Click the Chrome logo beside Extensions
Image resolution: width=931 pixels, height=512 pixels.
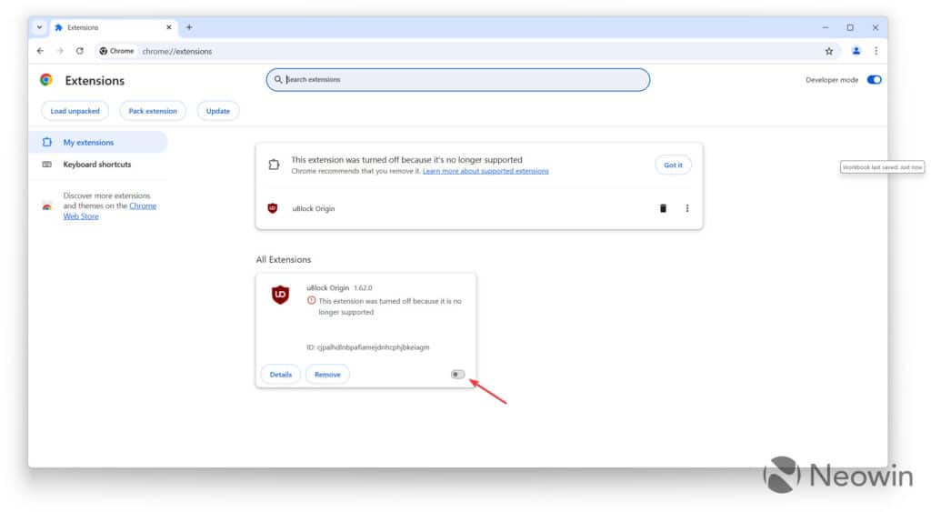[x=46, y=80]
